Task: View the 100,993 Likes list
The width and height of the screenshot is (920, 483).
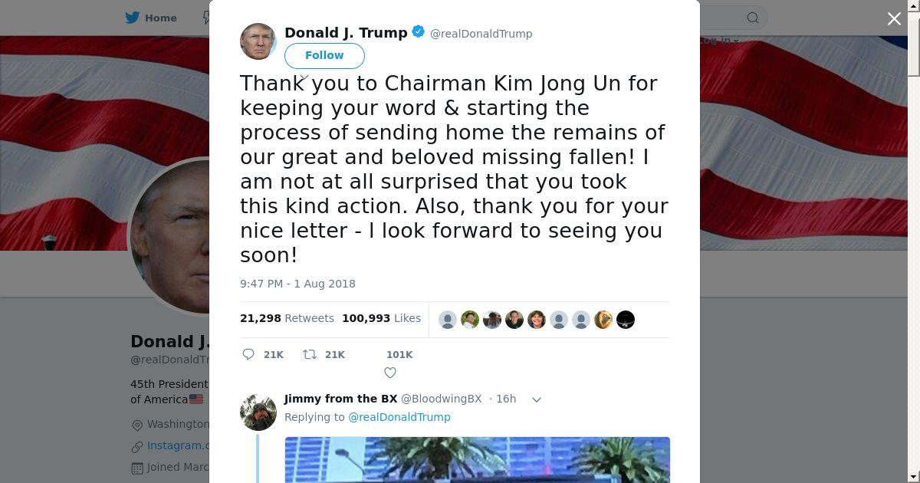Action: pyautogui.click(x=381, y=318)
